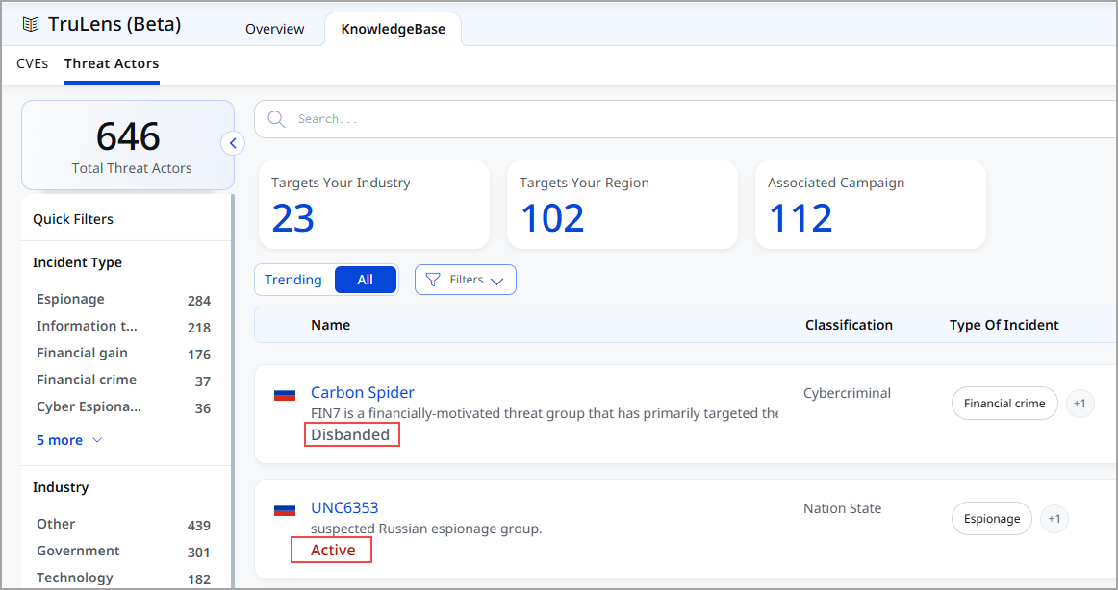This screenshot has height=590, width=1118.
Task: Open the KnowledgeBase tab
Action: [393, 29]
